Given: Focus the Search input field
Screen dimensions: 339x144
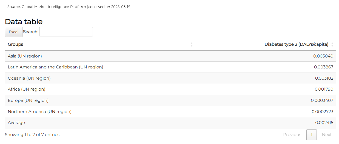Looking at the screenshot, I should [66, 31].
